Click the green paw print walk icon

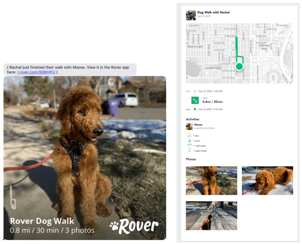point(195,100)
